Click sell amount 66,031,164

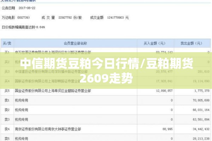coord(201,110)
